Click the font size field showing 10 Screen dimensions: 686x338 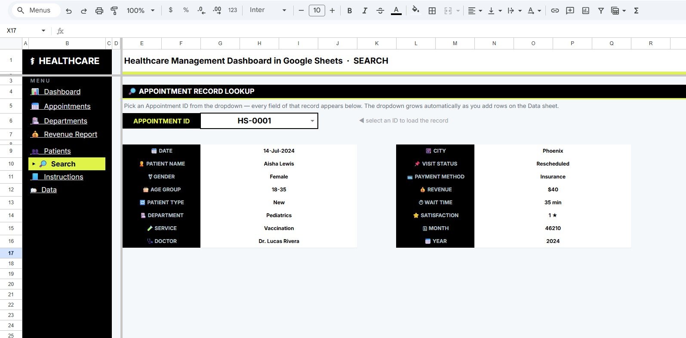click(317, 10)
